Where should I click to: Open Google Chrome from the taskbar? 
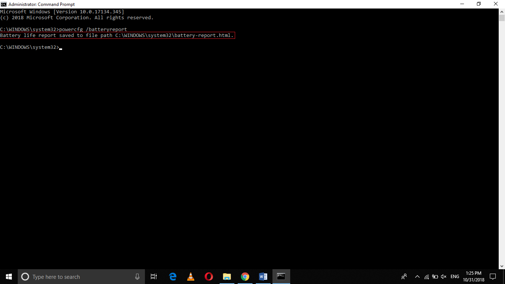click(x=245, y=276)
